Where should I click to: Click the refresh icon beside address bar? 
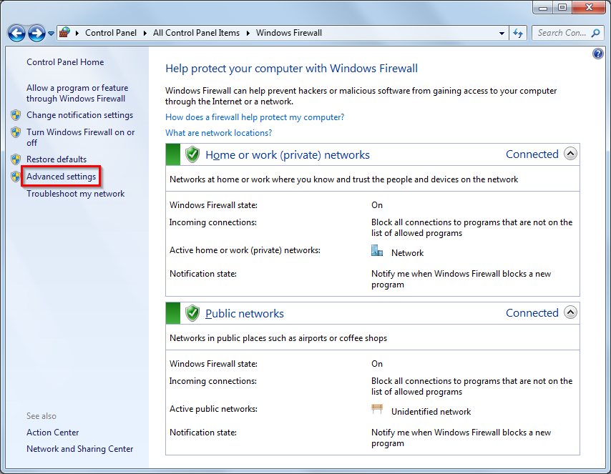pyautogui.click(x=519, y=33)
